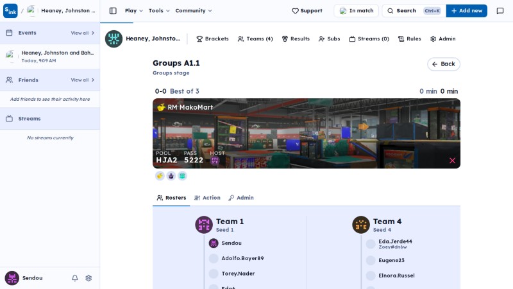Click the pool code HJA2

click(x=167, y=160)
